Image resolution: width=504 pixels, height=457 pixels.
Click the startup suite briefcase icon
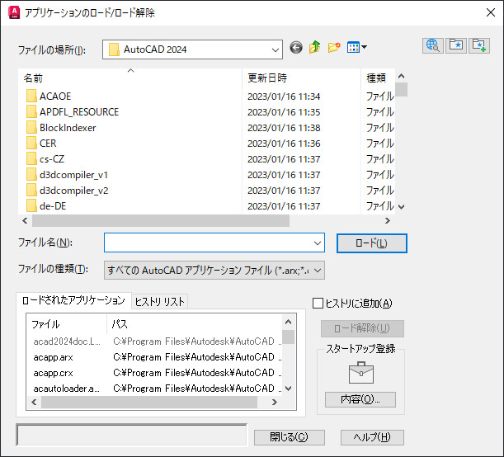[361, 373]
